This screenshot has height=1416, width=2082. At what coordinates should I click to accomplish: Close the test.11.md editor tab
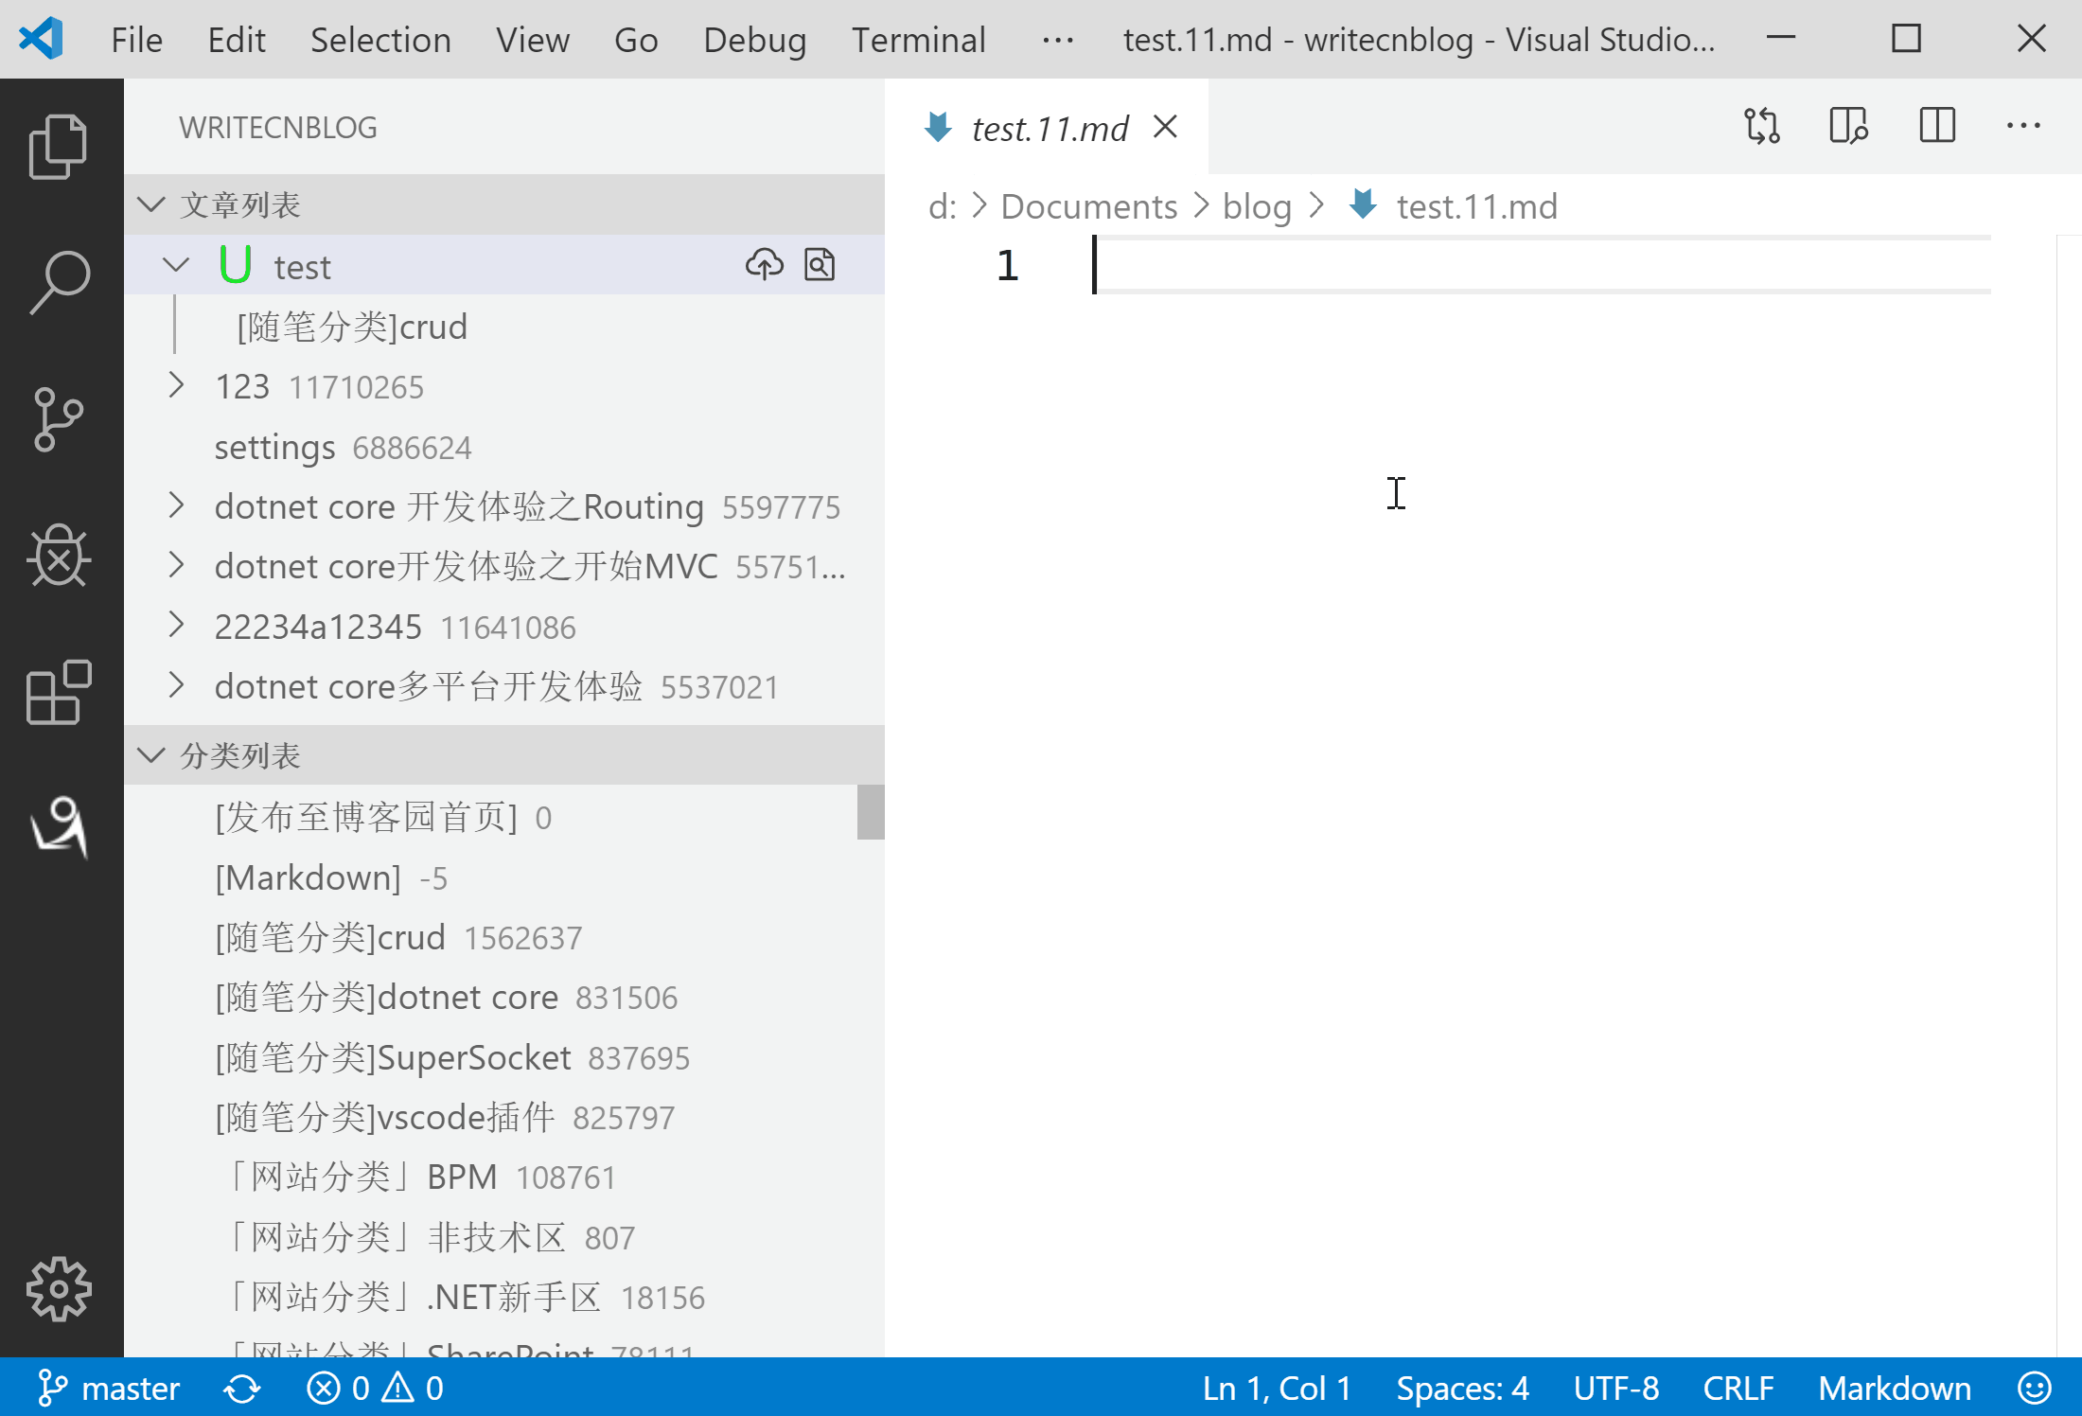click(1166, 127)
